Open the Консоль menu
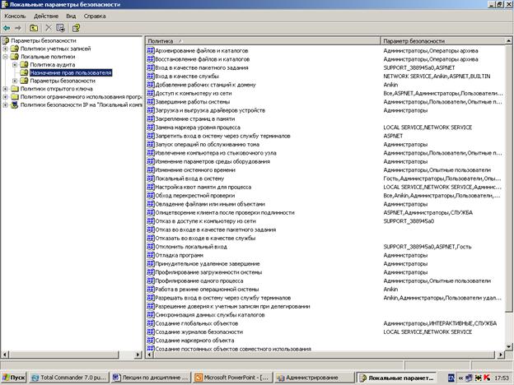 point(15,16)
